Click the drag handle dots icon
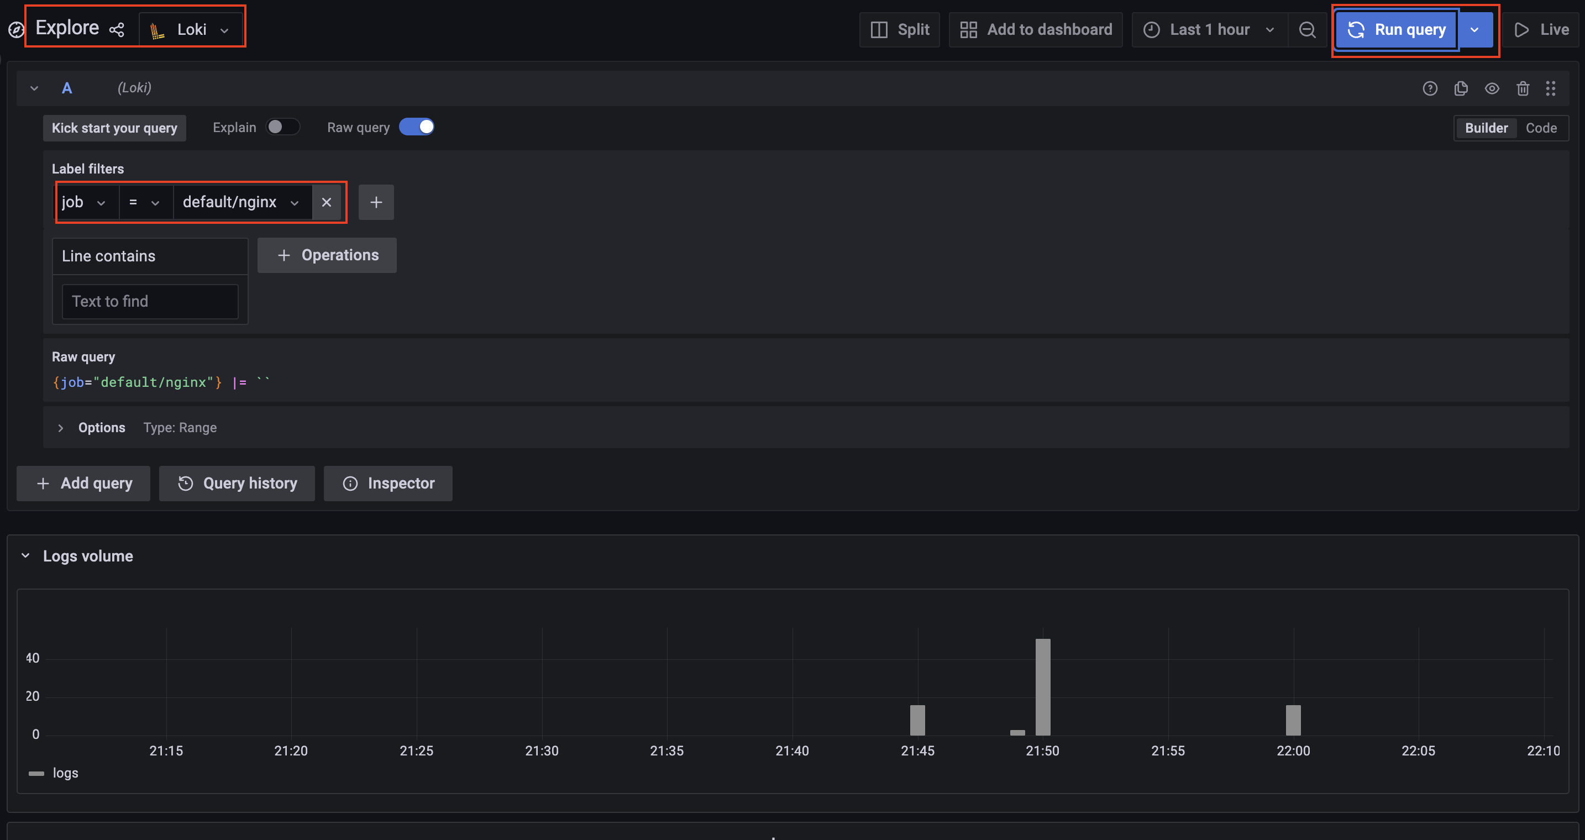This screenshot has height=840, width=1585. [1551, 88]
